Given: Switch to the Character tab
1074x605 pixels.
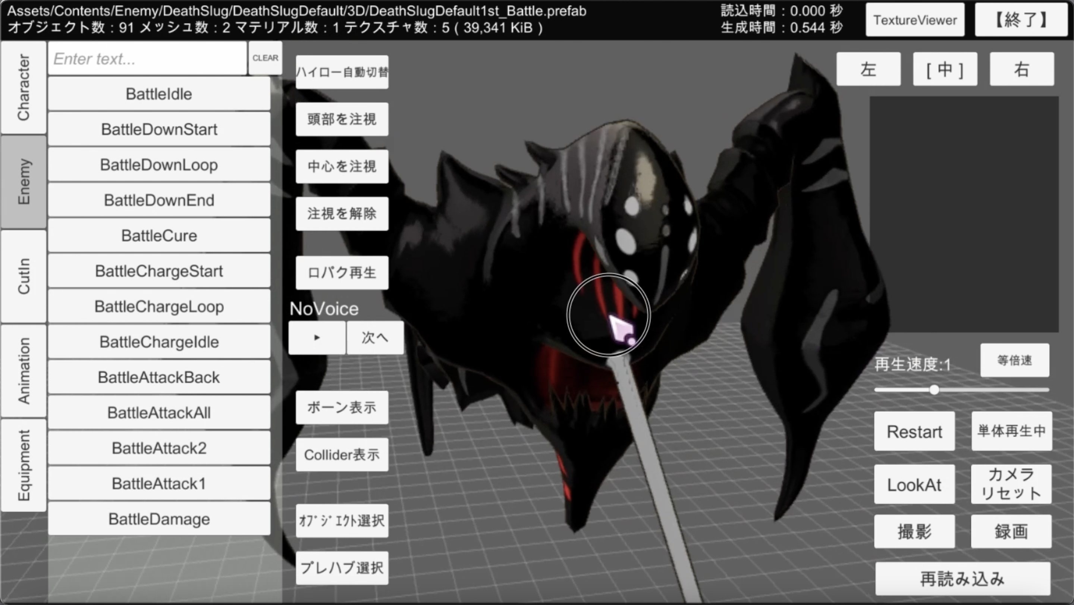Looking at the screenshot, I should point(23,87).
